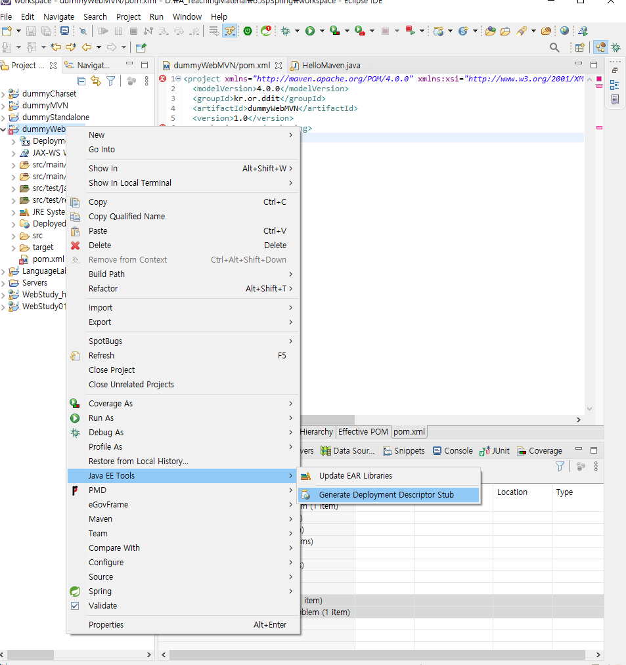Open the Maven submenu
This screenshot has height=665, width=626.
coord(183,519)
